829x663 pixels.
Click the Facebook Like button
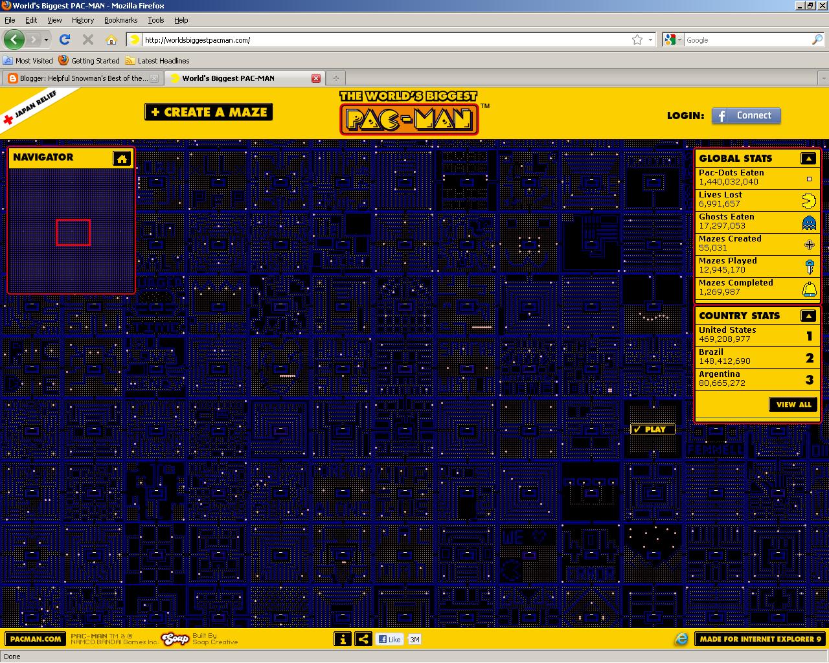point(389,639)
